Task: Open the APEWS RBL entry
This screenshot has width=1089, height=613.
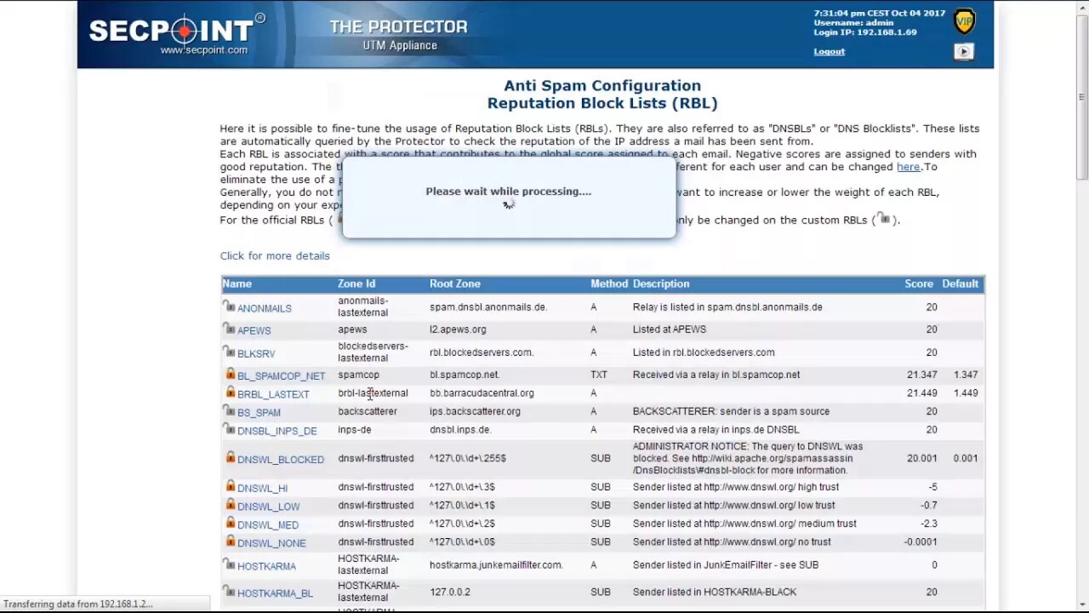Action: 254,330
